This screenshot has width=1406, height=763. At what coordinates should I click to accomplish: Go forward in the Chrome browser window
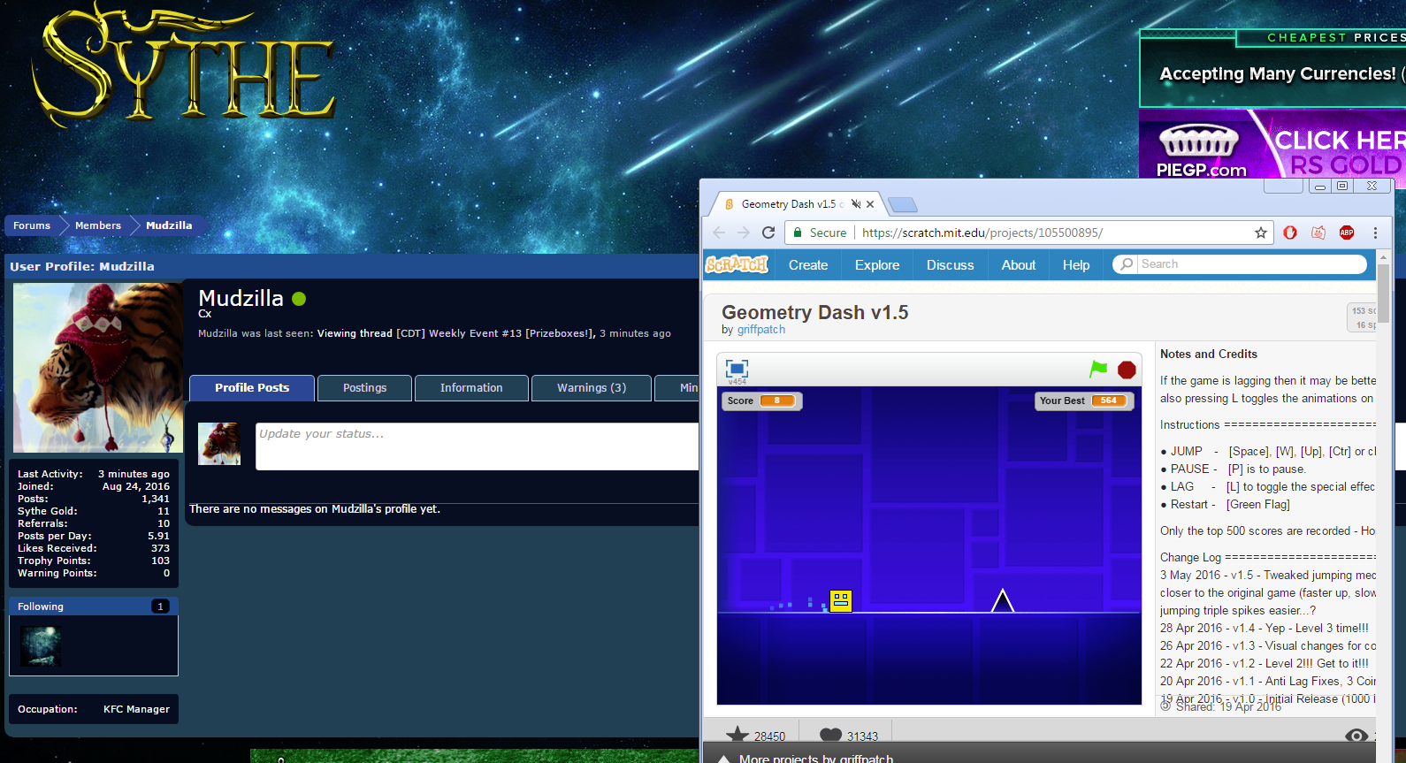pyautogui.click(x=744, y=233)
